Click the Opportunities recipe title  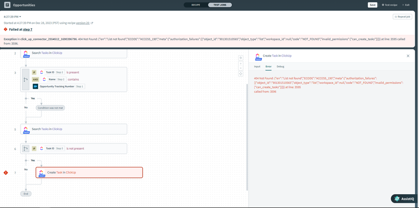coord(24,5)
